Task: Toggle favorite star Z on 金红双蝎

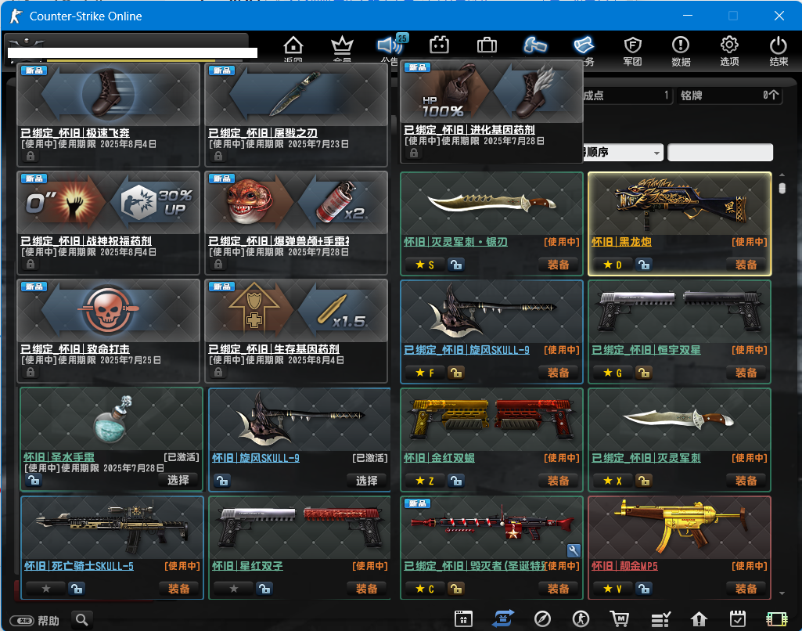Action: (x=425, y=481)
